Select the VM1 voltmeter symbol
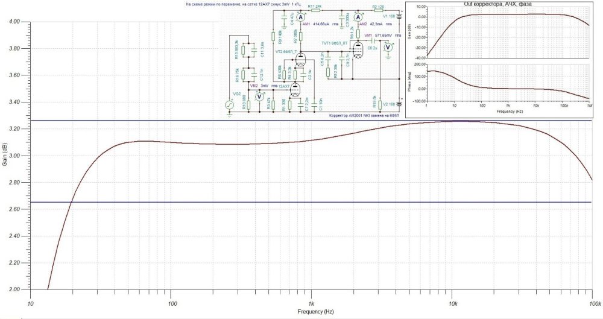 pyautogui.click(x=389, y=46)
